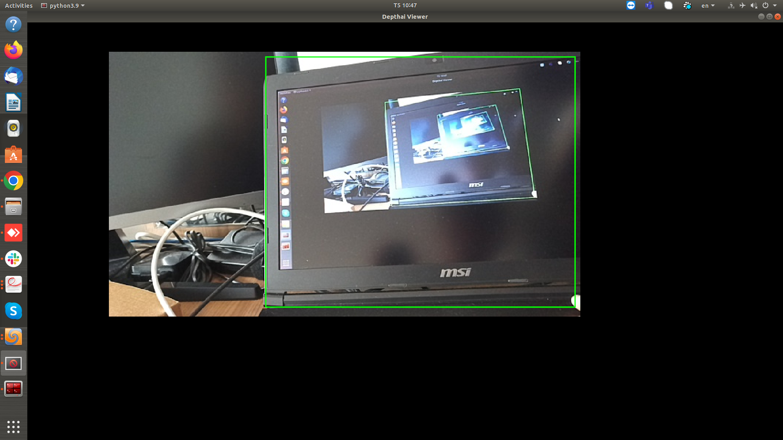
Task: Start Skype from the dock
Action: pyautogui.click(x=13, y=311)
